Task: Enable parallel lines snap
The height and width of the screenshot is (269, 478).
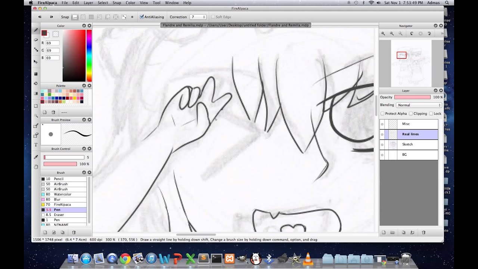Action: coord(83,17)
